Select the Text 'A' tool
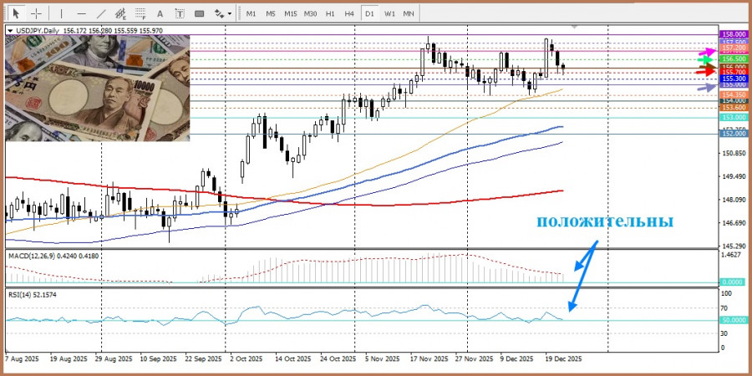The height and width of the screenshot is (376, 752). tap(160, 13)
